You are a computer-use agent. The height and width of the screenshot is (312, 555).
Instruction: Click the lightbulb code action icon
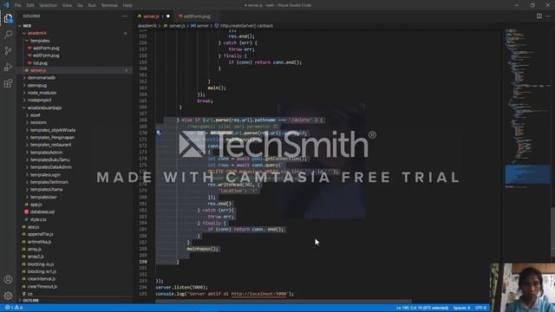point(159,133)
